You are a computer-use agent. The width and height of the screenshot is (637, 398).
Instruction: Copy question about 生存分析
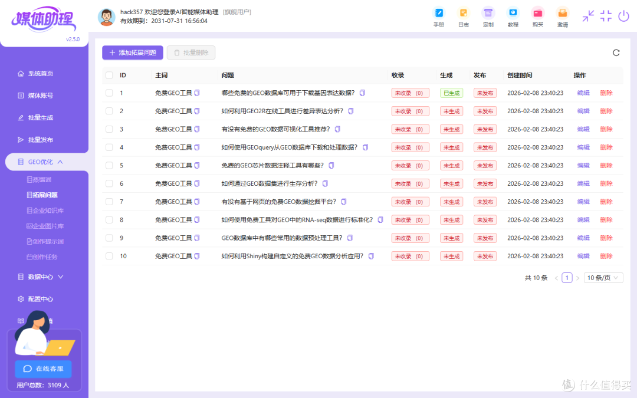click(325, 183)
